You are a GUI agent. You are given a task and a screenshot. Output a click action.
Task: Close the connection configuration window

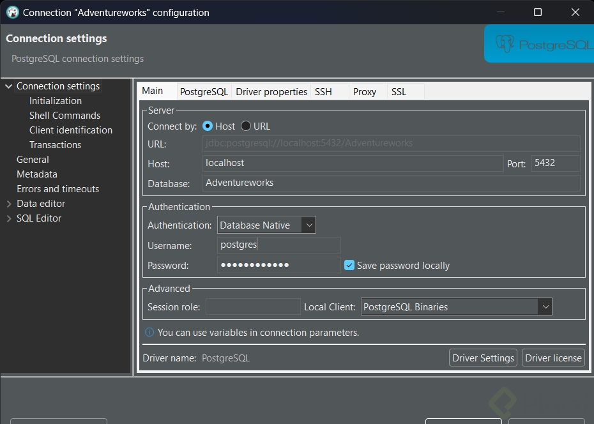[x=575, y=12]
